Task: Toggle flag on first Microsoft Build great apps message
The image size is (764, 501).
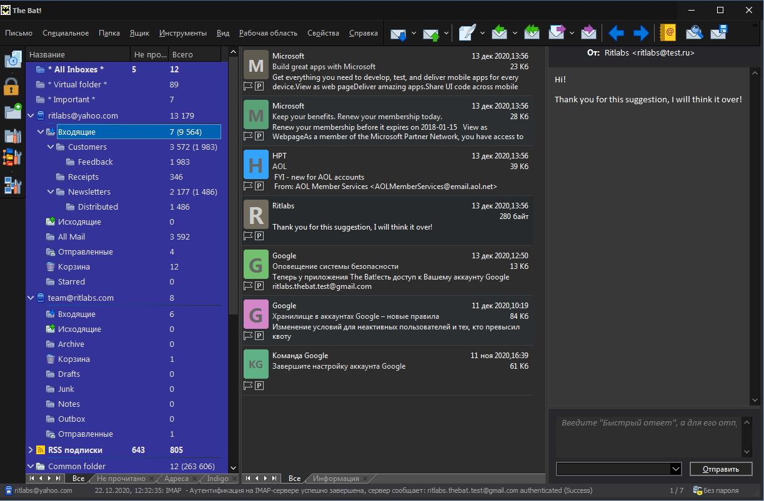Action: tap(248, 86)
